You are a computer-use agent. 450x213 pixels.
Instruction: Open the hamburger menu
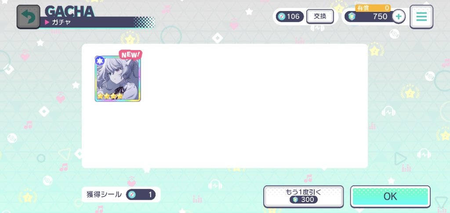pos(421,17)
